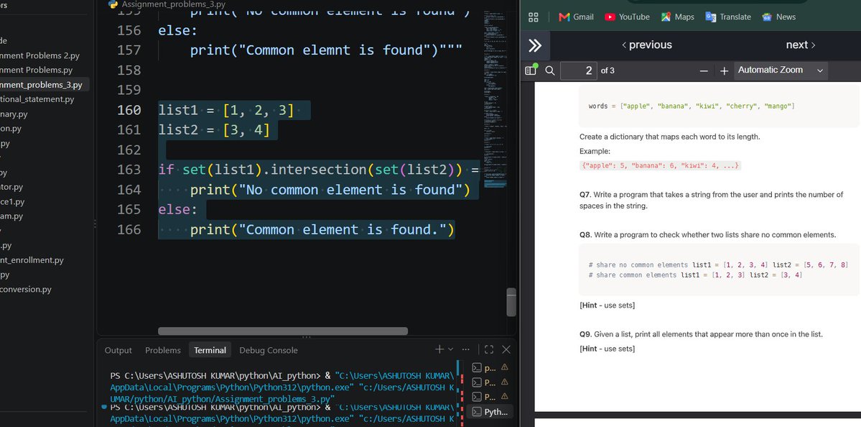The width and height of the screenshot is (861, 427).
Task: Zoom in the PDF with plus button
Action: click(x=725, y=71)
